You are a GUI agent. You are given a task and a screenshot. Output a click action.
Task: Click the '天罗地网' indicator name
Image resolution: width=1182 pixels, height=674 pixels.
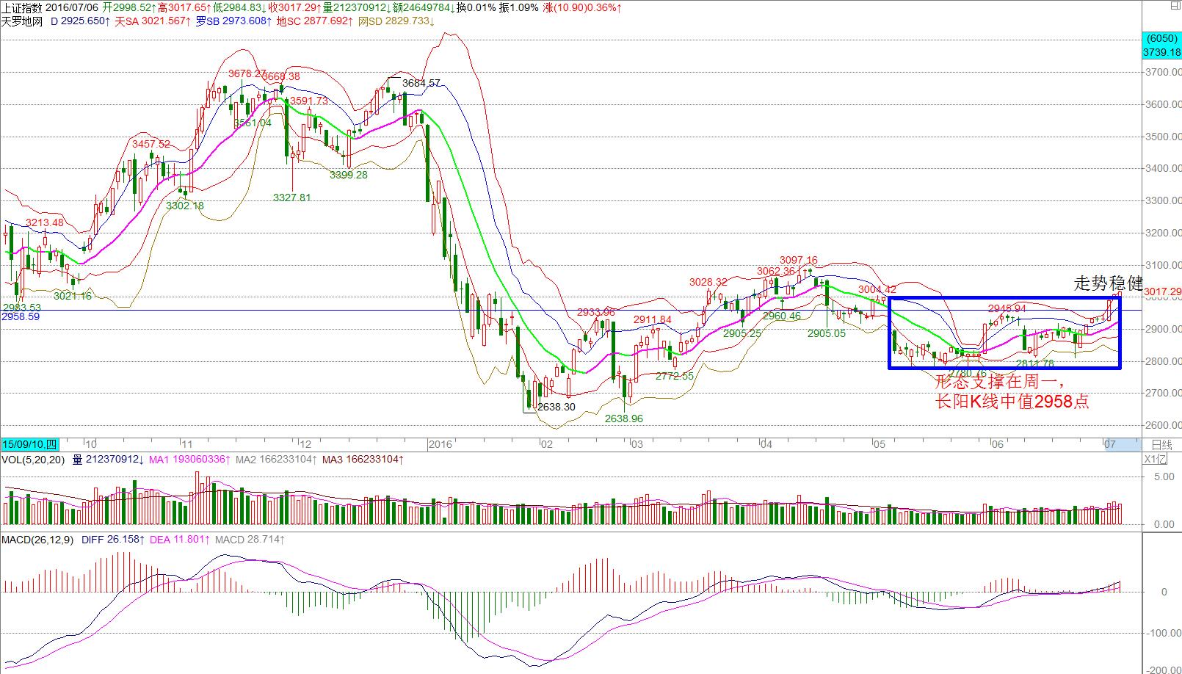point(22,21)
